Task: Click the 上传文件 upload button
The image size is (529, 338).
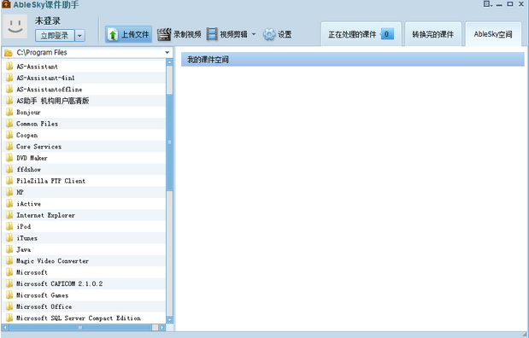Action: pyautogui.click(x=128, y=34)
